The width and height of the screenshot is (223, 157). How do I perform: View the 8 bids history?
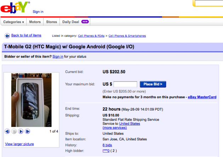point(108,145)
